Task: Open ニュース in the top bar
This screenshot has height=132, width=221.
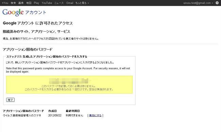Action: point(59,3)
